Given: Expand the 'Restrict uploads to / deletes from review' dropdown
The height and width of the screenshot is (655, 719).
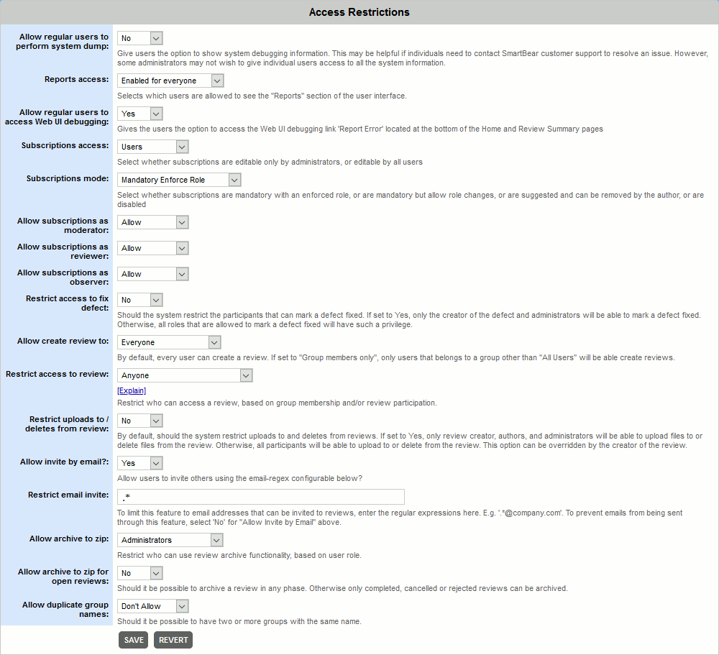Looking at the screenshot, I should [139, 420].
